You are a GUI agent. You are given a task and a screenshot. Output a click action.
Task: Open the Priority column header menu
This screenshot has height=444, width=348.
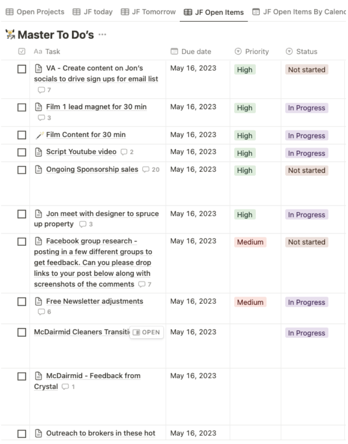(252, 52)
